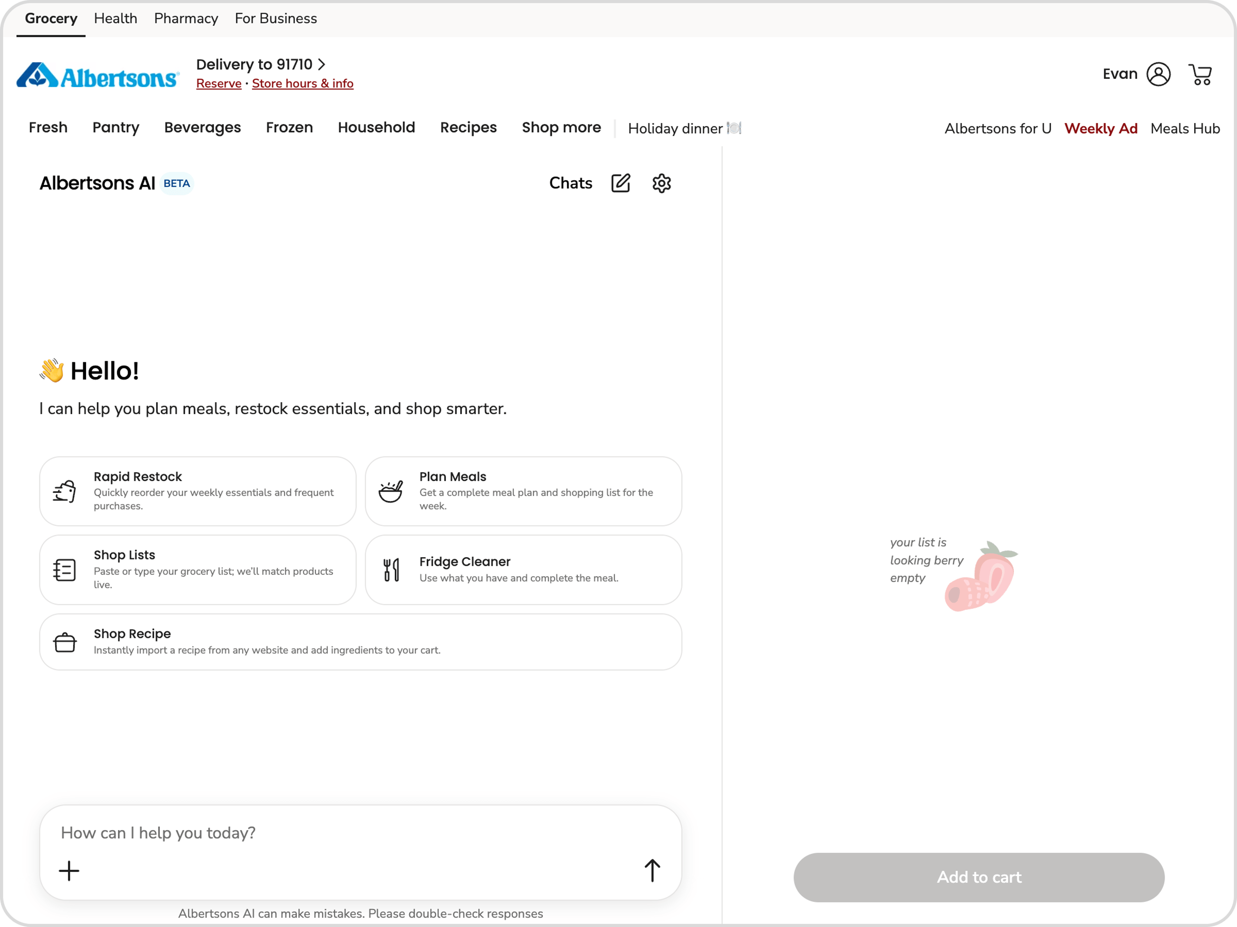Open the Chats history
The width and height of the screenshot is (1237, 927).
(x=570, y=183)
